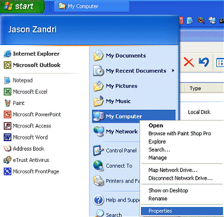Viewport: 224px width, 217px height.
Task: Open the My Pictures folder icon
Action: [98, 86]
